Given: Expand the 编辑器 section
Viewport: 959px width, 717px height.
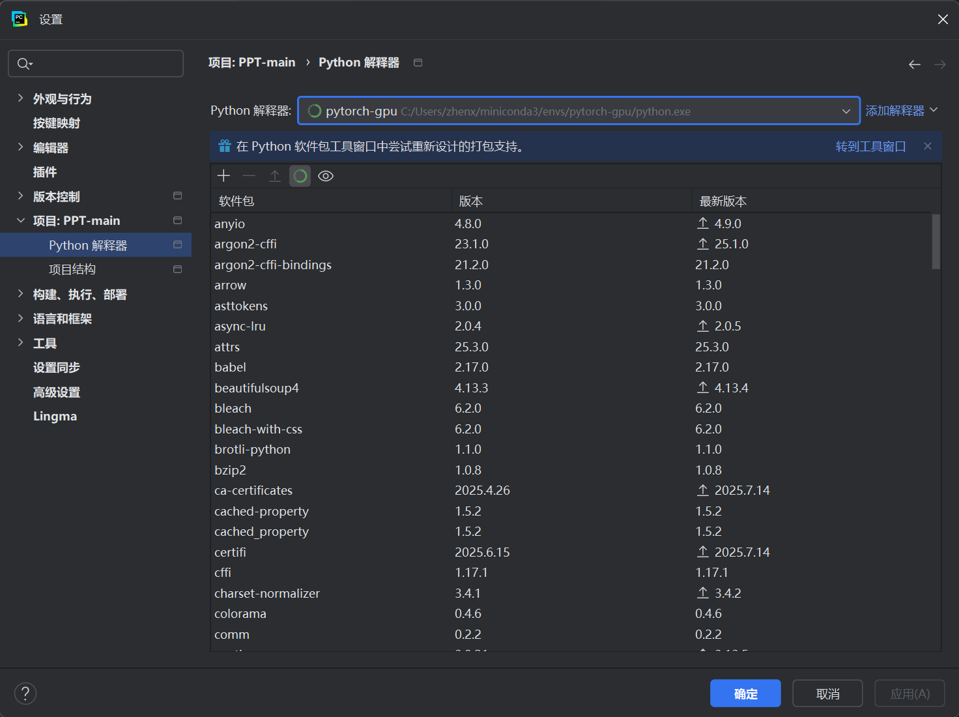Looking at the screenshot, I should (x=20, y=147).
